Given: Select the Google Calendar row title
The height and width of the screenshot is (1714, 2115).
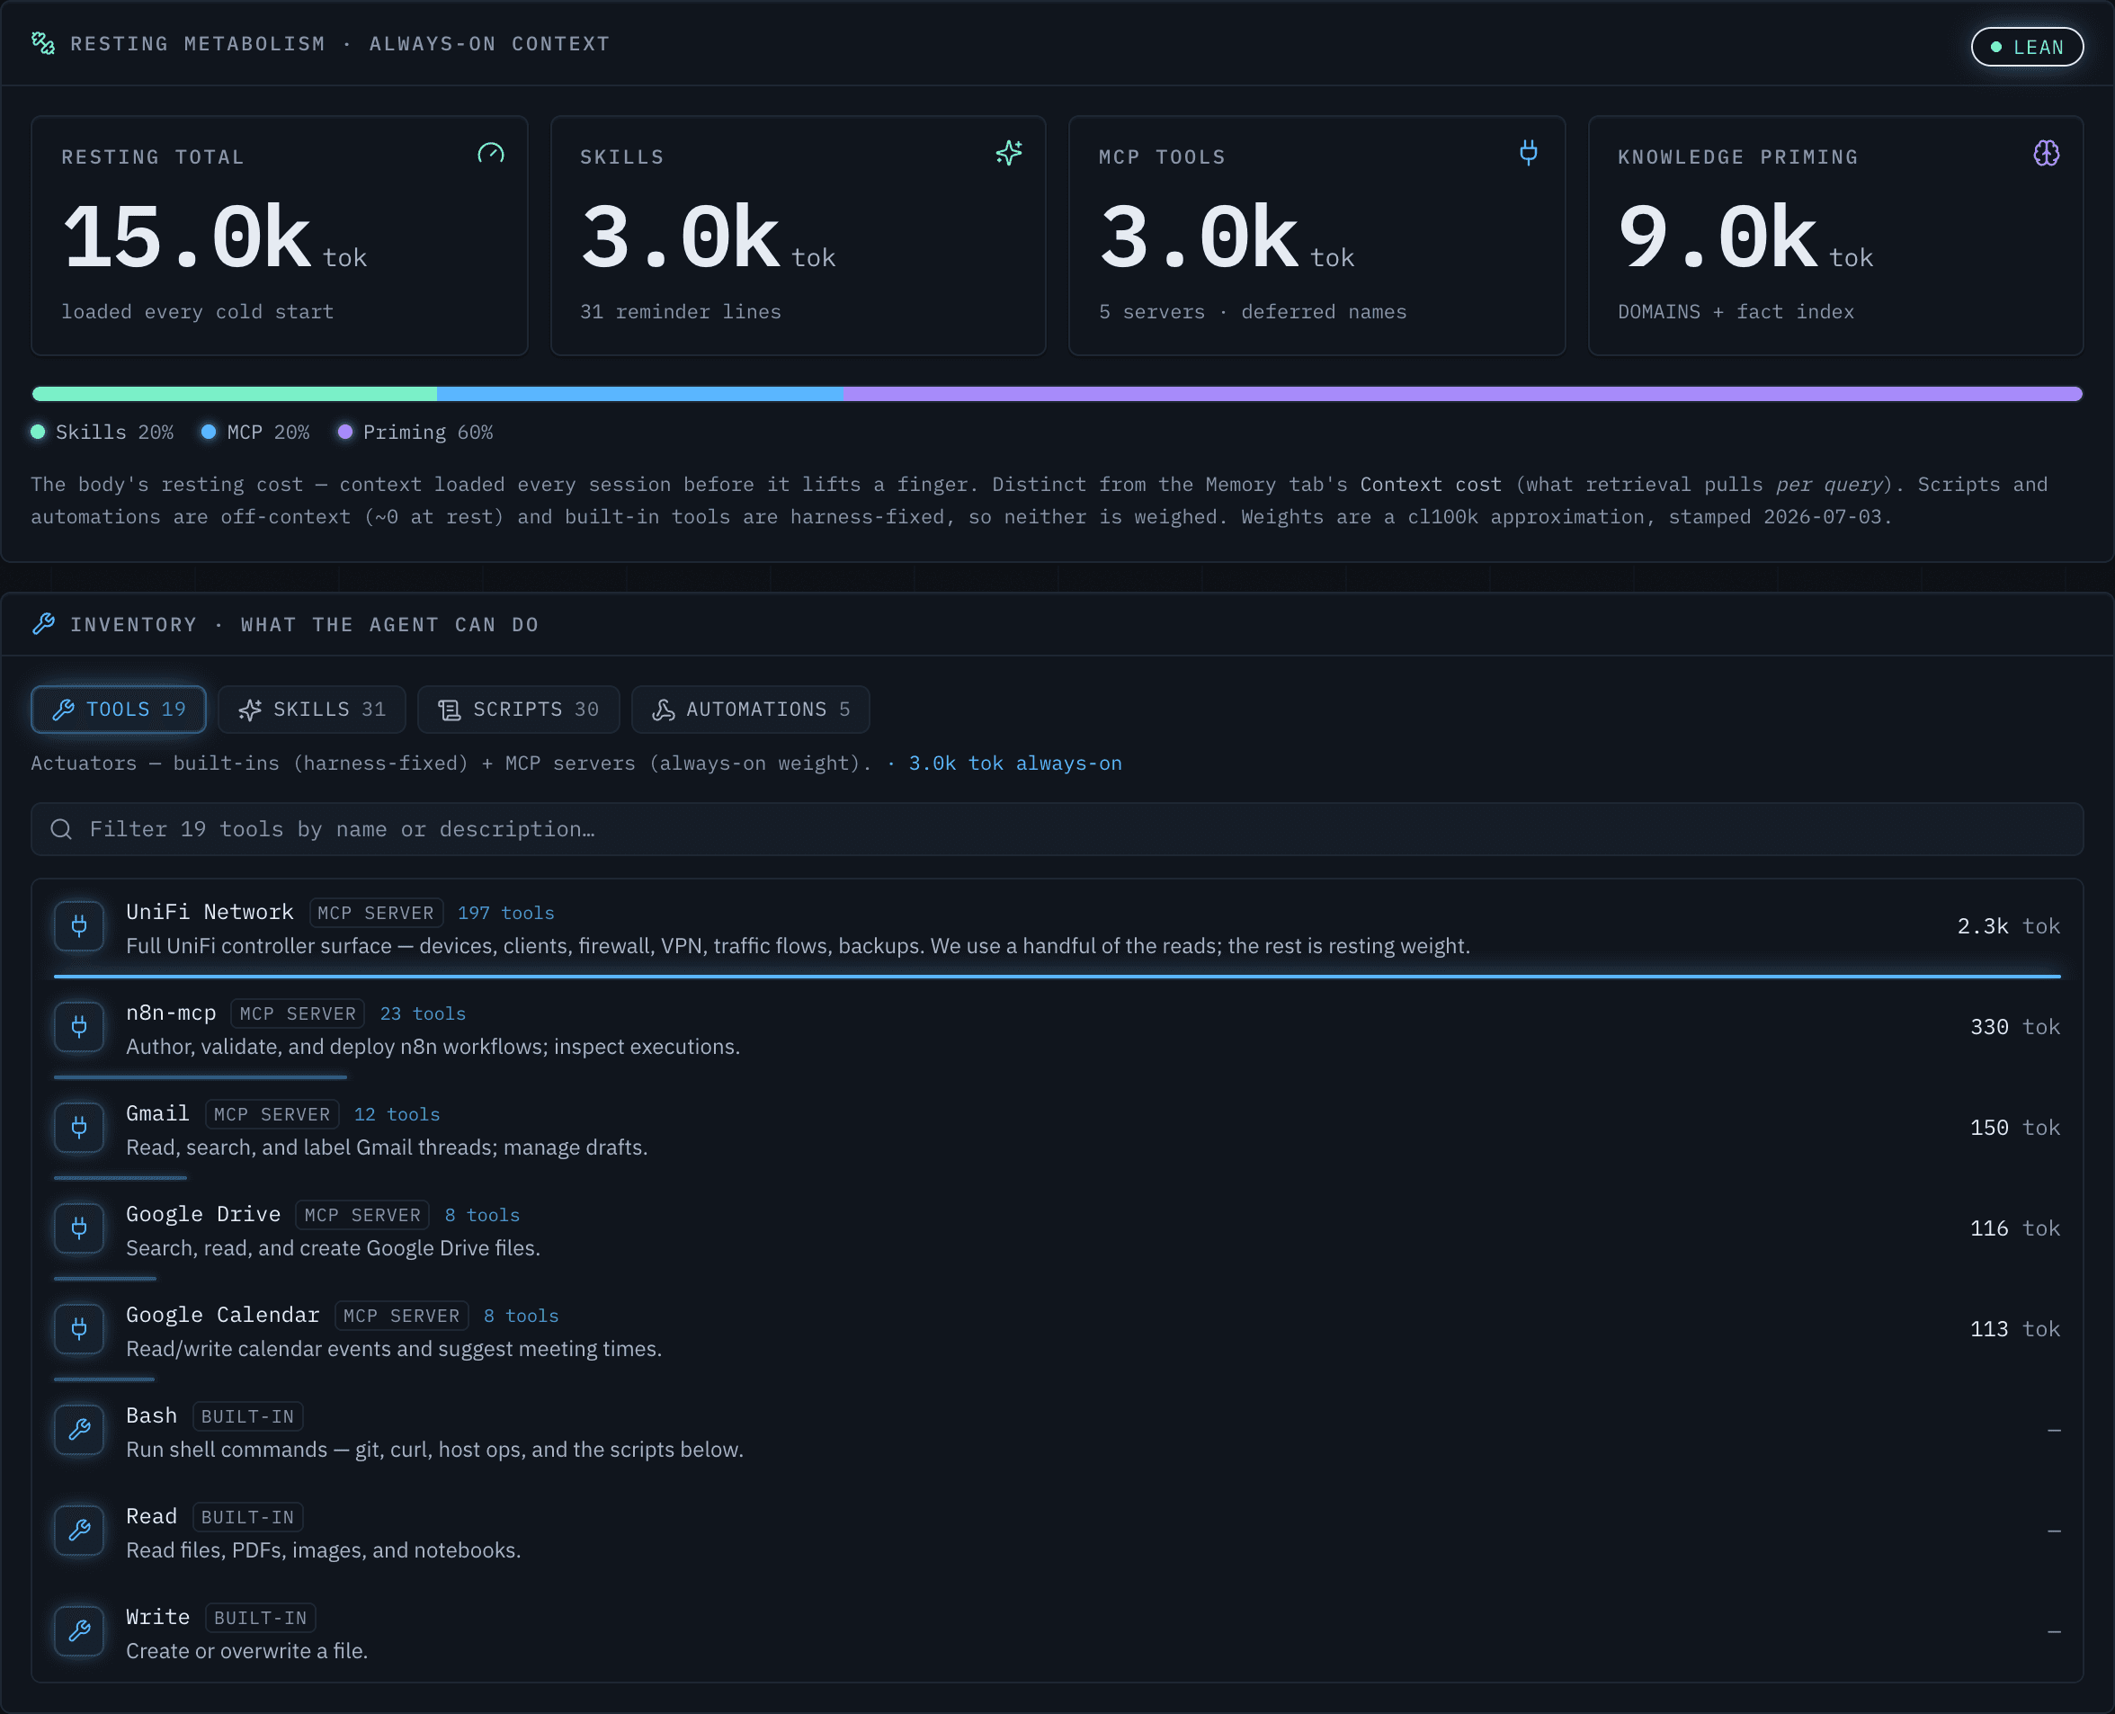Looking at the screenshot, I should [x=222, y=1315].
